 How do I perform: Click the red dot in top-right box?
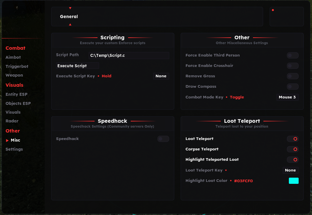(273, 10)
